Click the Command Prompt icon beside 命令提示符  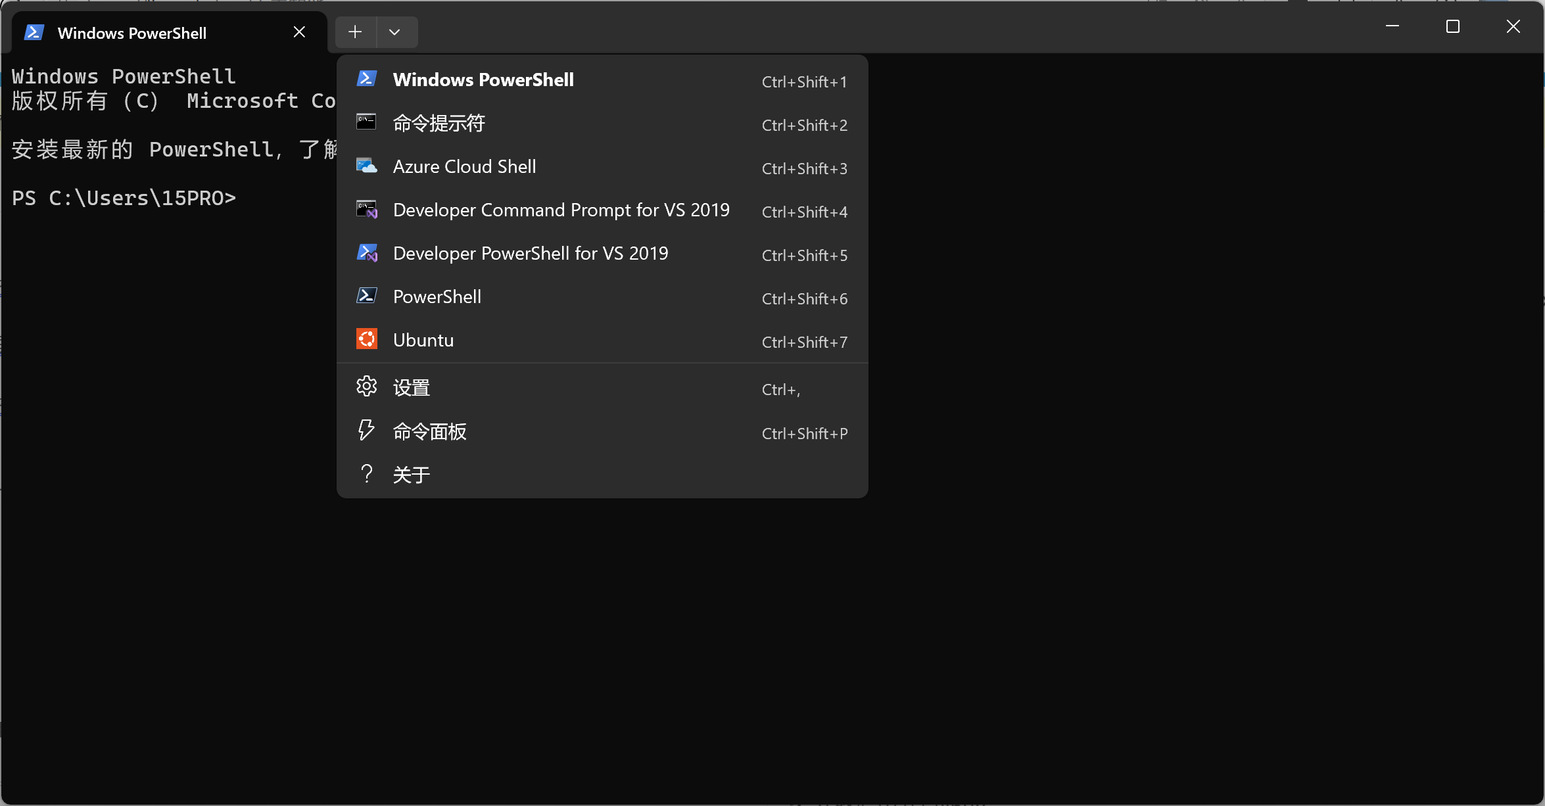366,122
